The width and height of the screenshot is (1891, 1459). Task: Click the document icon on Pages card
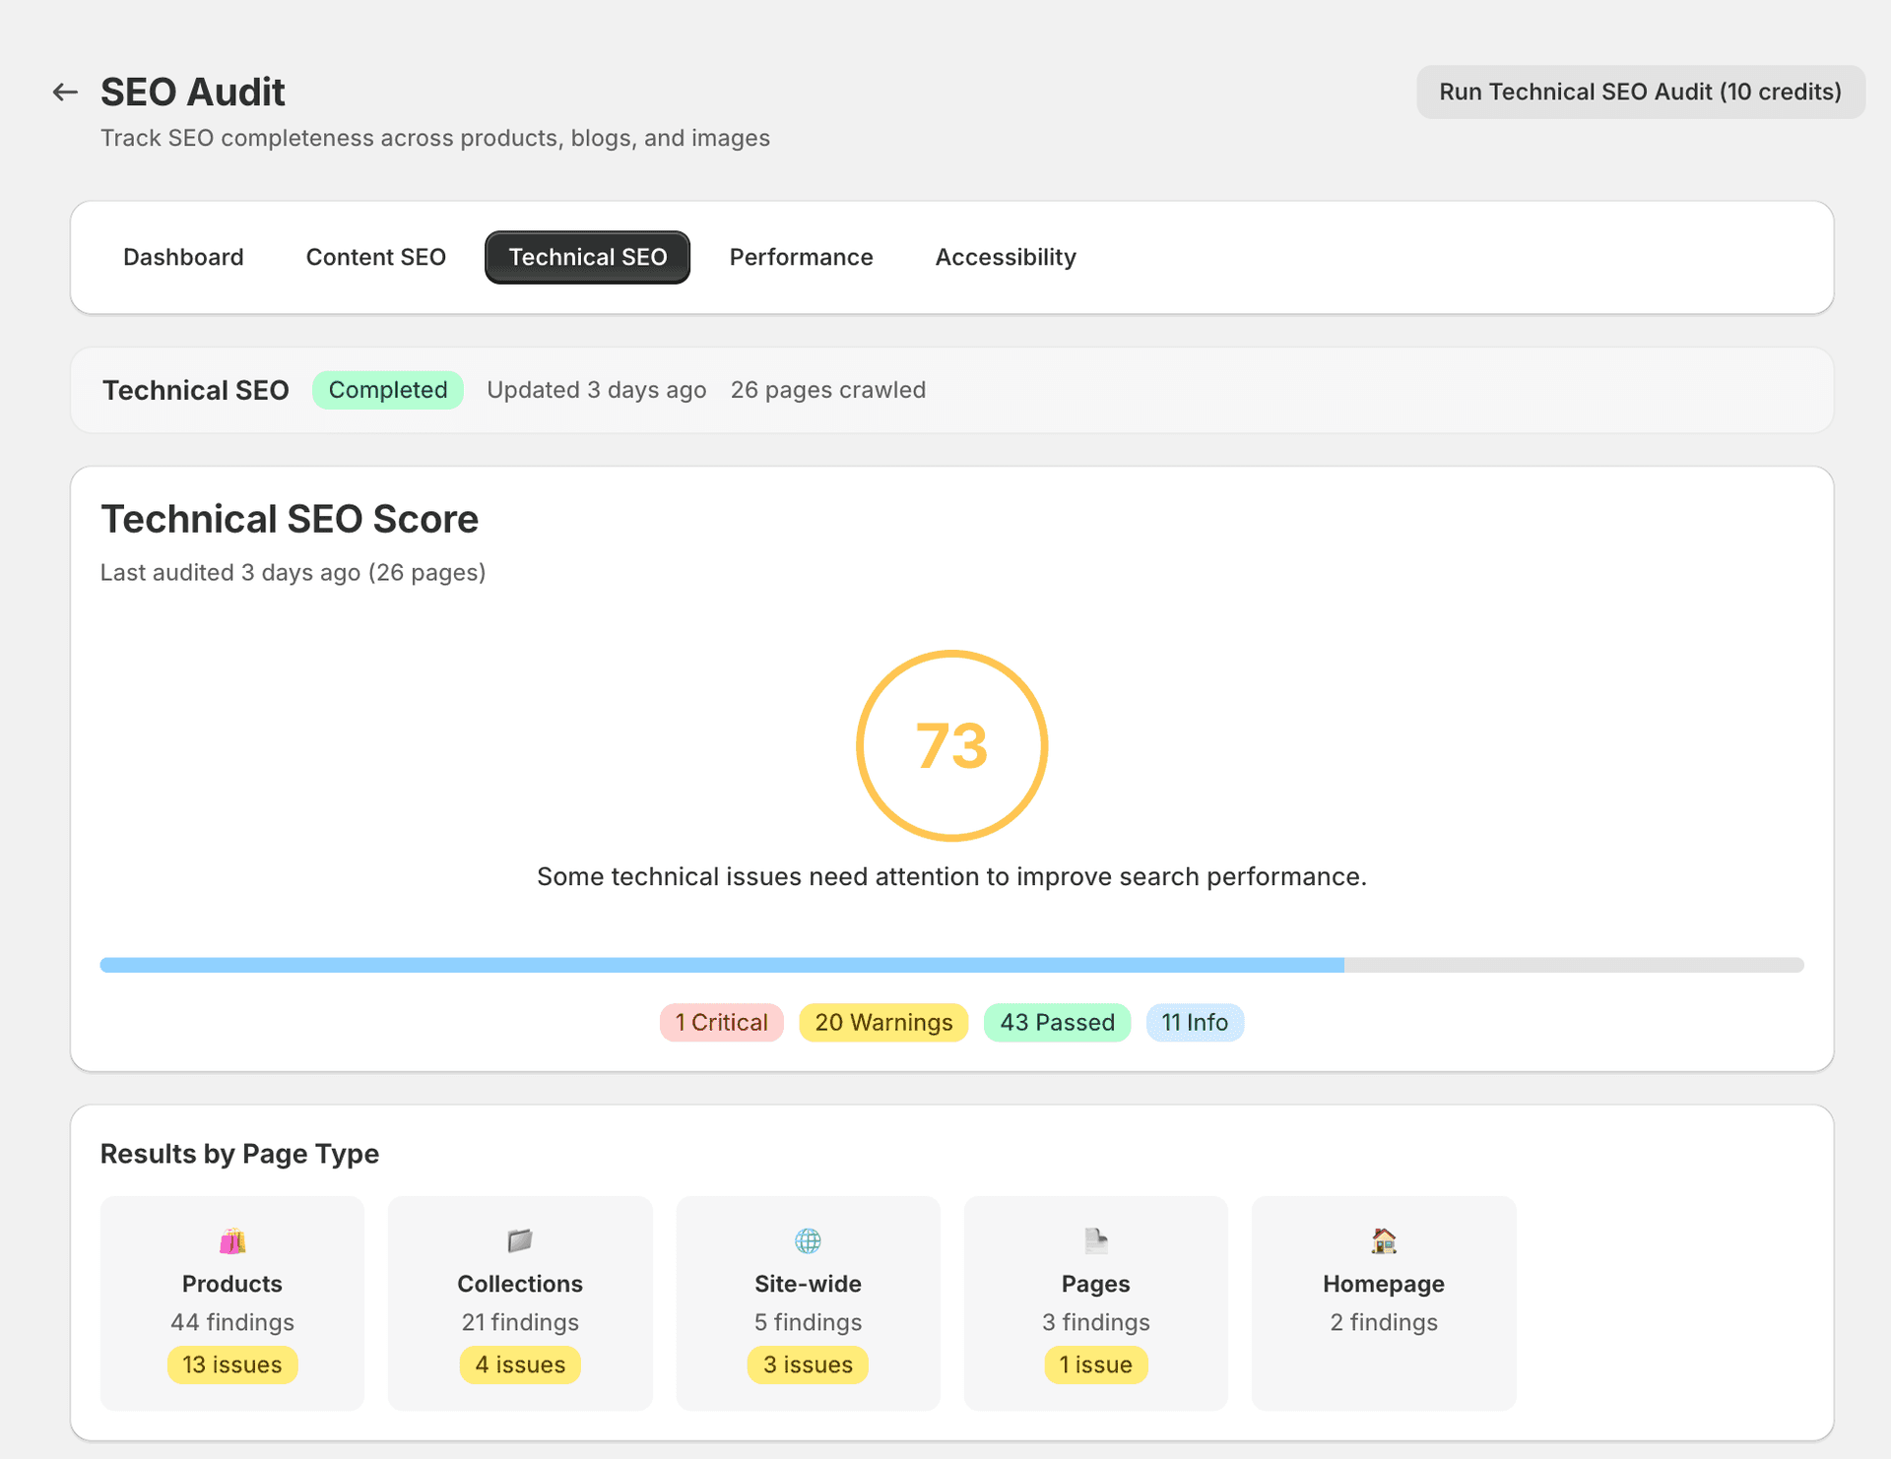click(1095, 1240)
